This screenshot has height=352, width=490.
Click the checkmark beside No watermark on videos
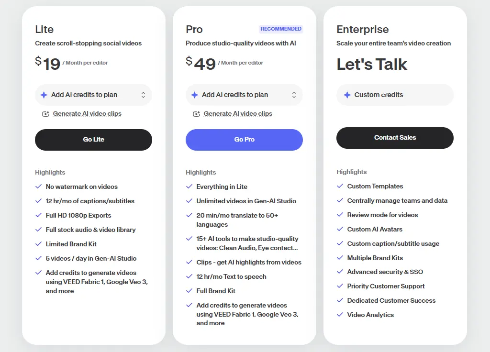(38, 187)
